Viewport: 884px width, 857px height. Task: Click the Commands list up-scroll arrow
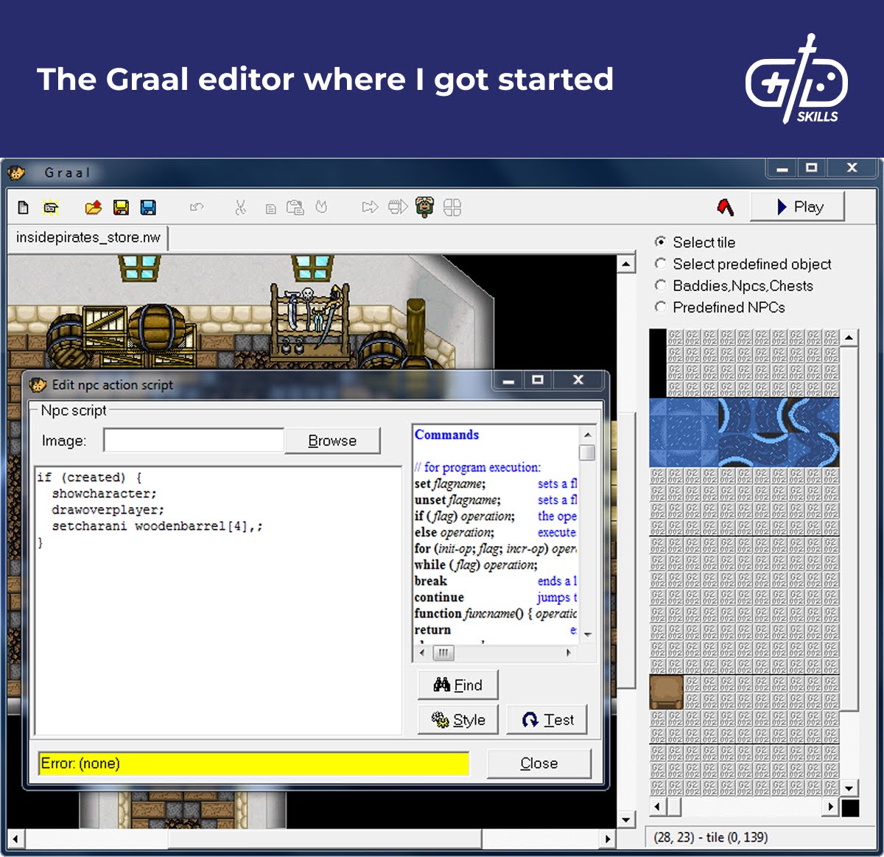point(587,434)
